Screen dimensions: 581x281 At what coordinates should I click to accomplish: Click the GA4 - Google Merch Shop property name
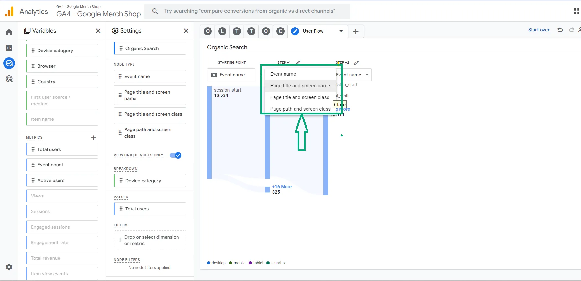click(98, 14)
